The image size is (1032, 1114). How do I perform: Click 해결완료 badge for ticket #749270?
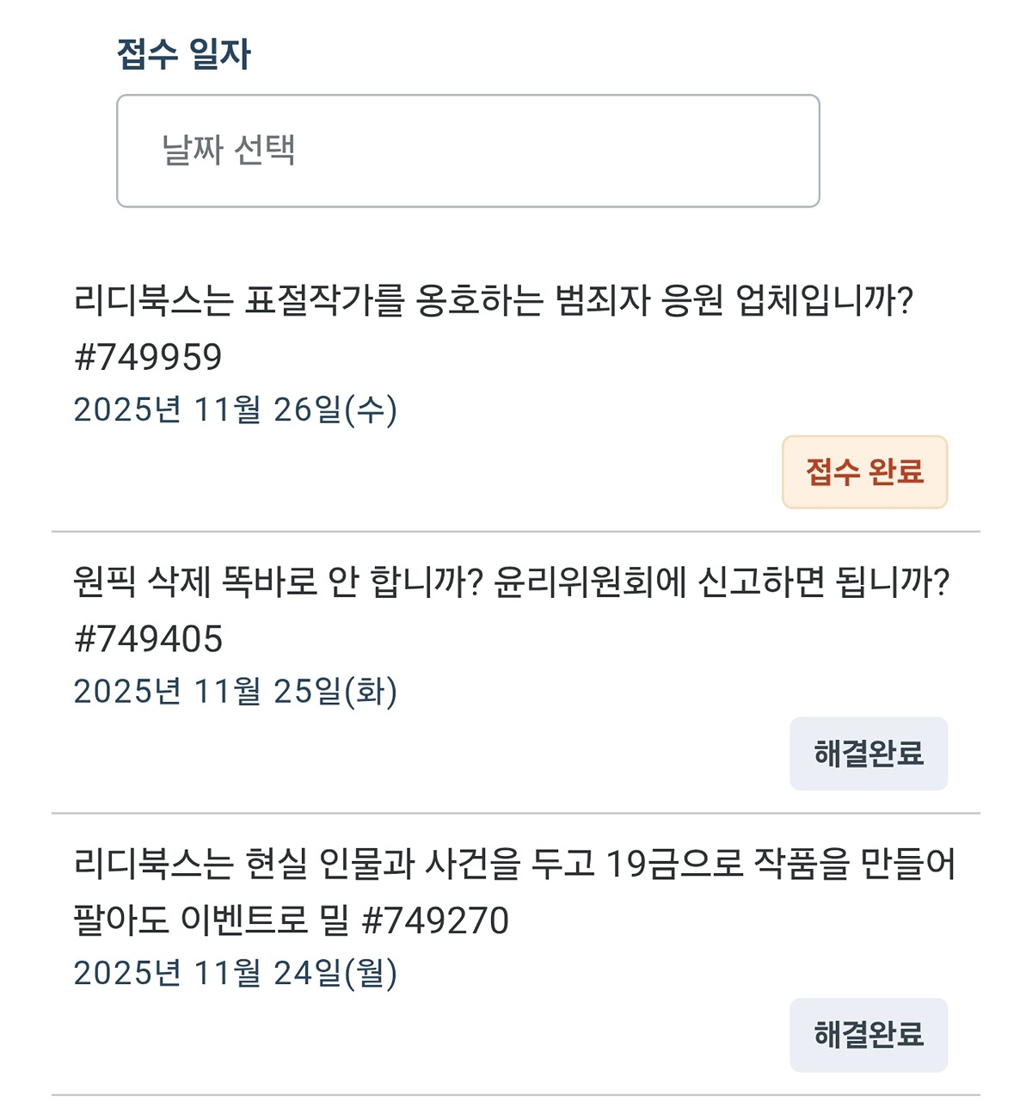pyautogui.click(x=869, y=1035)
